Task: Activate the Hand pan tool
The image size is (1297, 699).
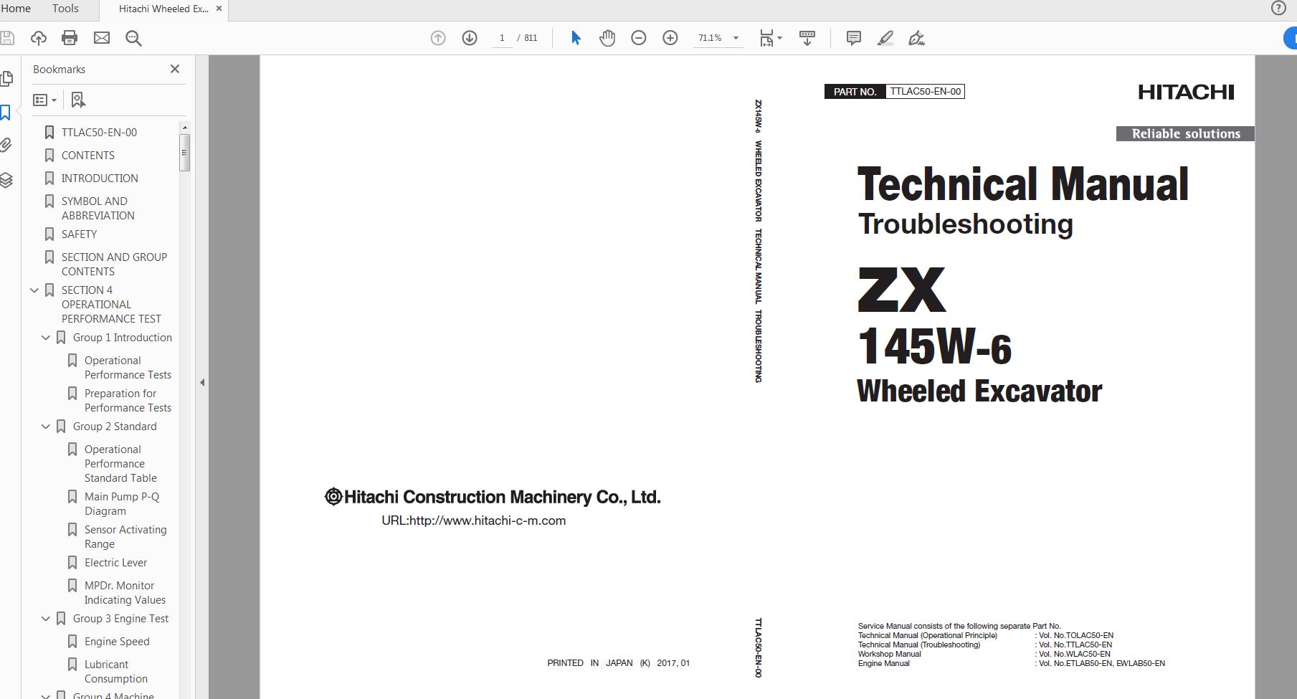Action: [x=607, y=38]
